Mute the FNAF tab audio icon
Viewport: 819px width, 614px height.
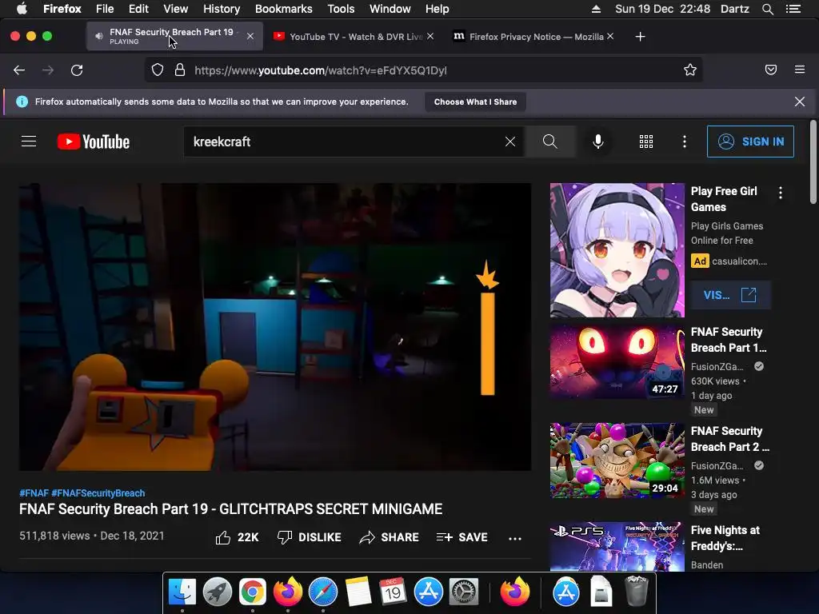pyautogui.click(x=98, y=36)
